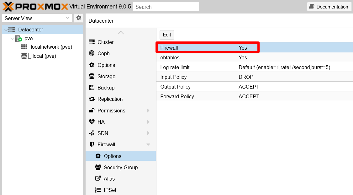Open Security Group via its group icon
Viewport: 353px width, 195px height.
[x=98, y=167]
